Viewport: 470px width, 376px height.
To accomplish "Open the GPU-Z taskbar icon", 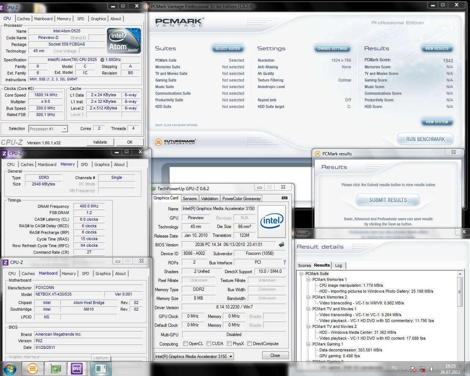I will 55,368.
